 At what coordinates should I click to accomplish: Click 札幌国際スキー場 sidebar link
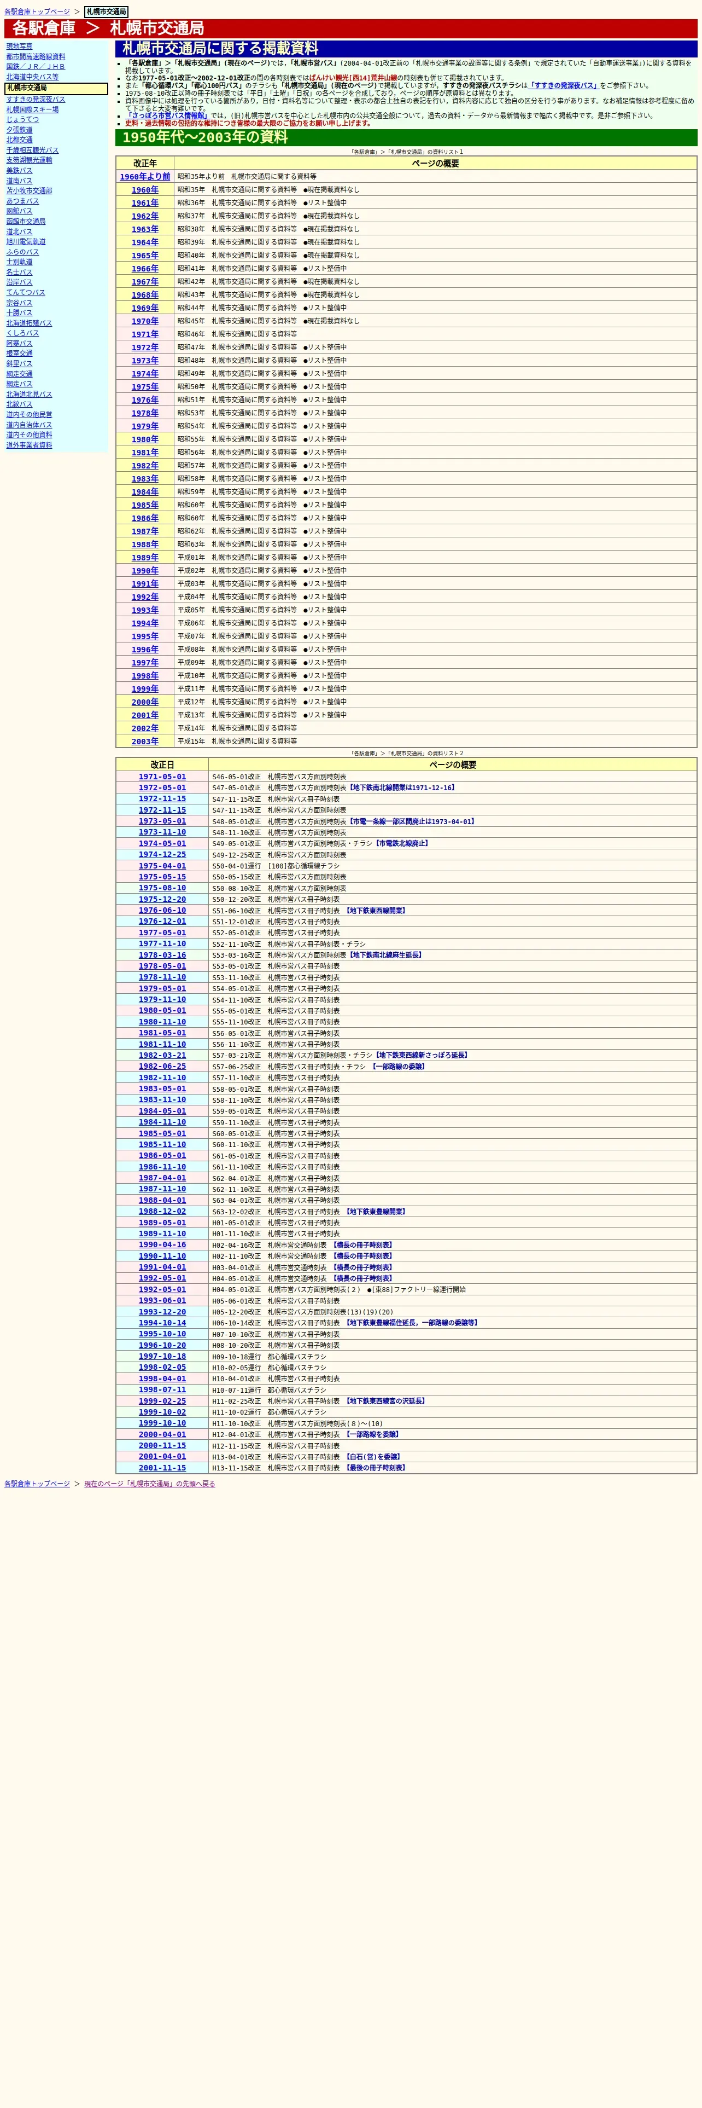[33, 109]
